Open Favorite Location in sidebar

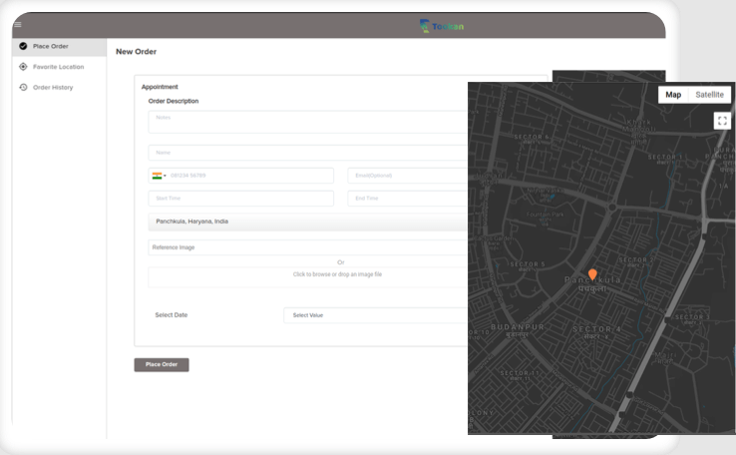click(x=58, y=67)
